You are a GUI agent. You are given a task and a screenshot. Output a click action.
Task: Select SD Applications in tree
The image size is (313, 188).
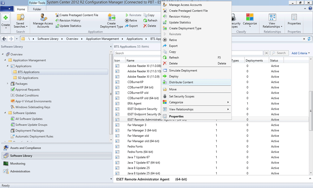coord(28,78)
